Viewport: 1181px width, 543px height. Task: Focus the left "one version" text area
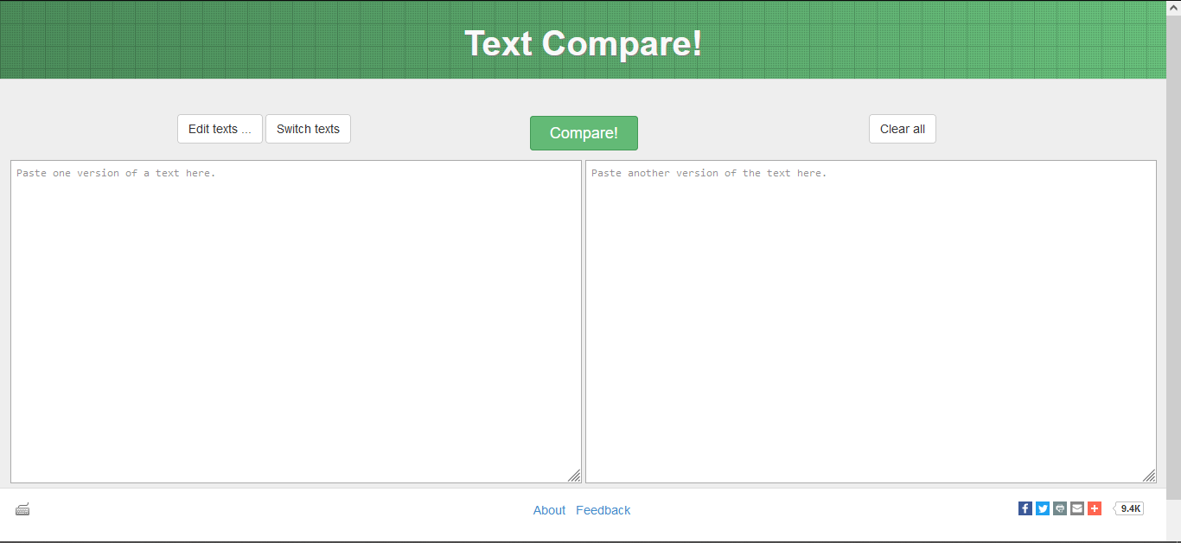[x=296, y=321]
